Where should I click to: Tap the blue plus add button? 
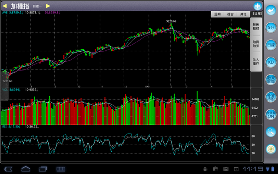(258, 7)
